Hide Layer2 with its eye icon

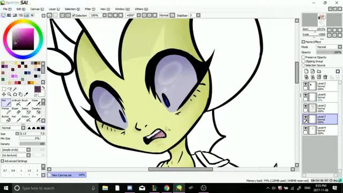pos(305,106)
